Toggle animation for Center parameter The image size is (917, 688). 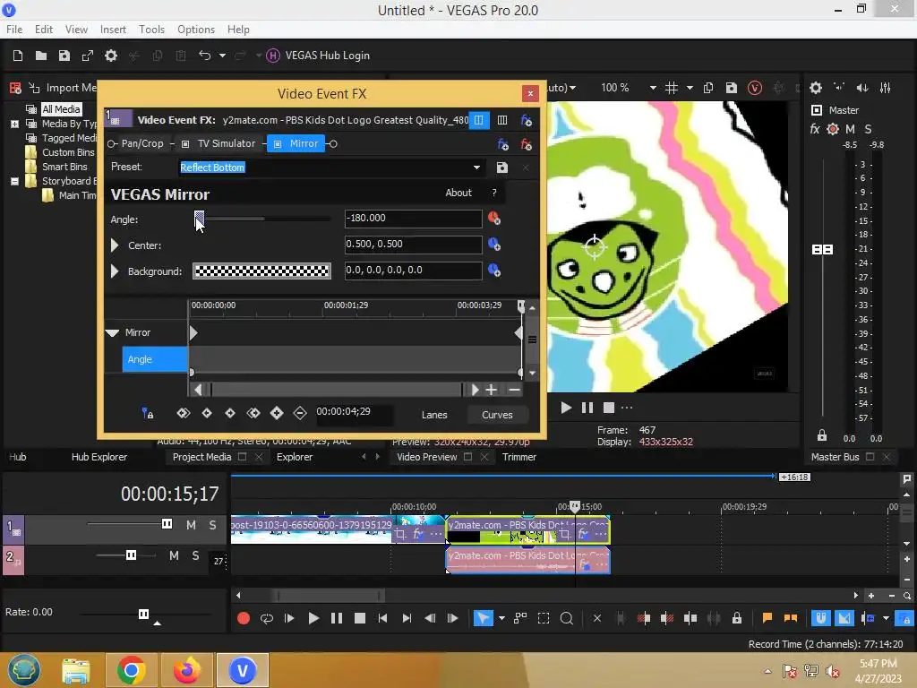click(x=494, y=244)
